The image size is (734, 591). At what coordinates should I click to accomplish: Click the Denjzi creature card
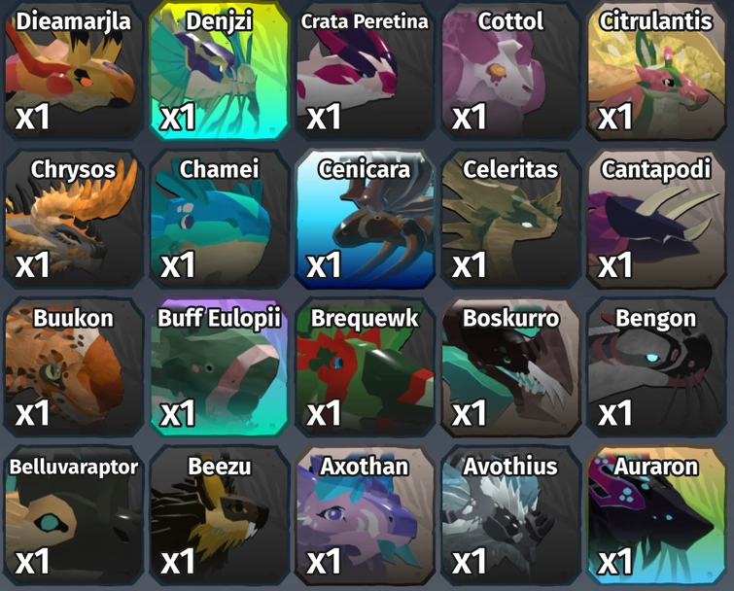219,70
